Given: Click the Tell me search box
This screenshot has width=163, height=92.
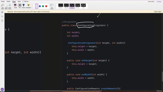Looking at the screenshot, I should point(25,2).
